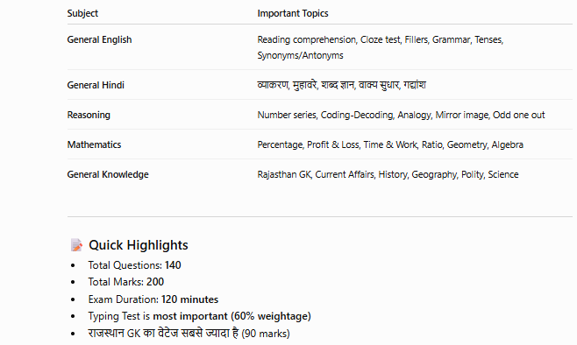Image resolution: width=577 pixels, height=345 pixels.
Task: Click the Synonyms/Antonyms text
Action: [x=300, y=55]
